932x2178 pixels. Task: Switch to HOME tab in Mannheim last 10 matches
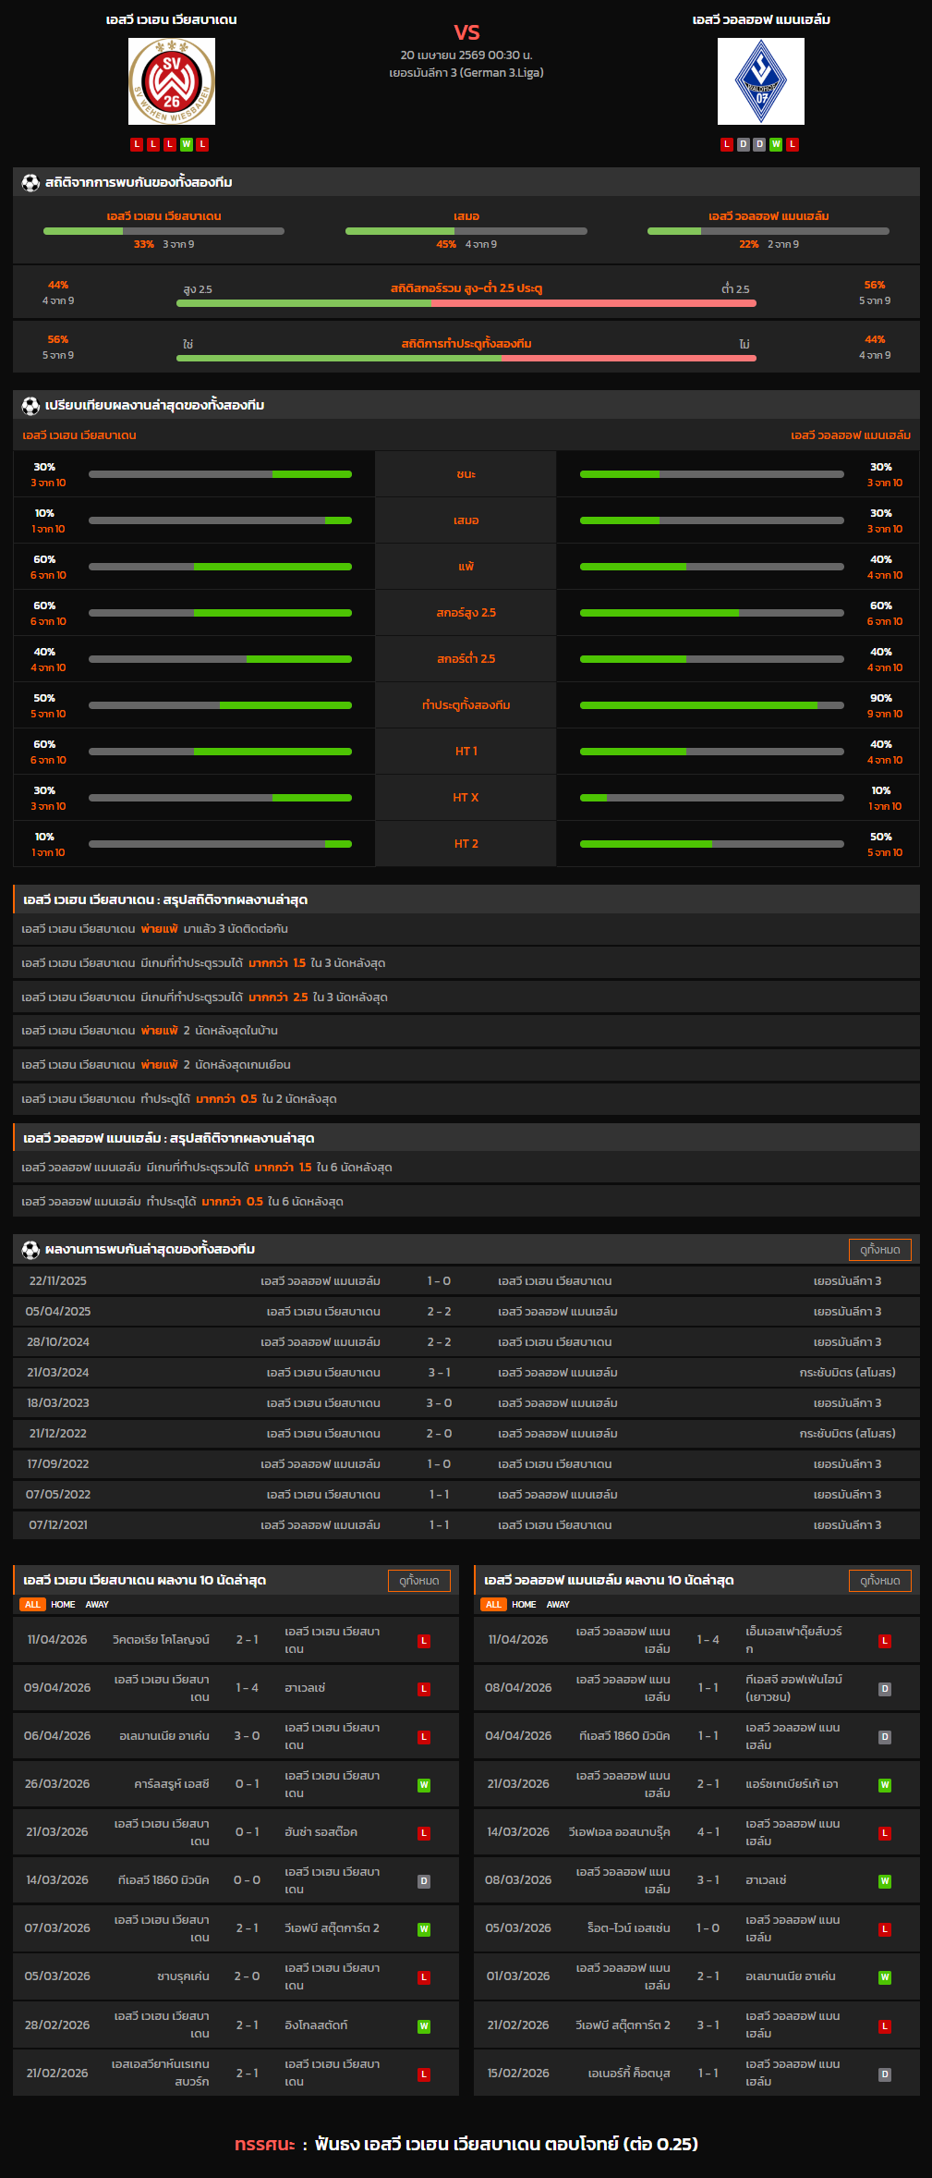524,1605
